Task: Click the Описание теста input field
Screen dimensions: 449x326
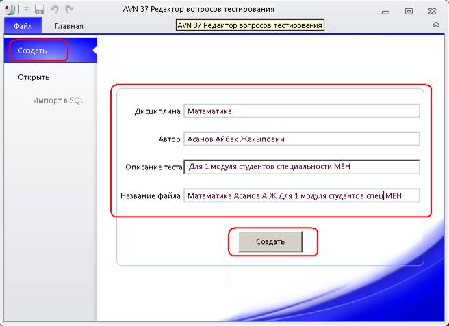Action: (x=302, y=167)
